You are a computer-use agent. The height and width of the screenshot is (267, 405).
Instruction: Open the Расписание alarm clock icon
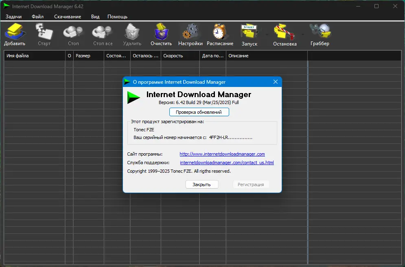coord(220,32)
